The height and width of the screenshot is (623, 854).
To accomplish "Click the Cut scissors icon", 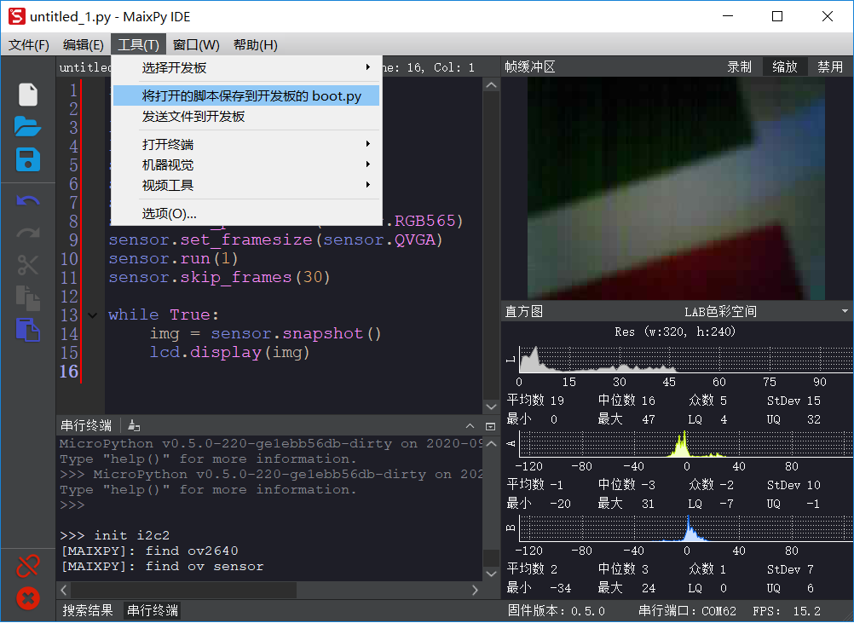I will 28,265.
